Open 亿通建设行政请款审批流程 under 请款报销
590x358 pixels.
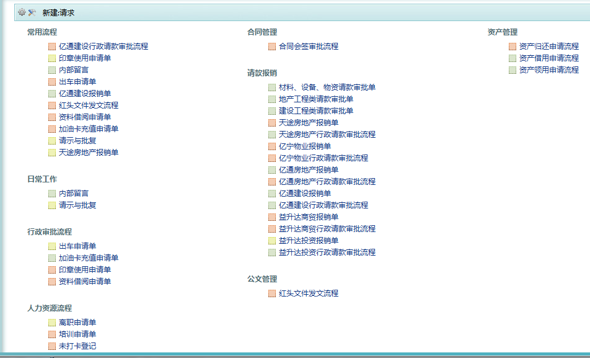tap(324, 205)
